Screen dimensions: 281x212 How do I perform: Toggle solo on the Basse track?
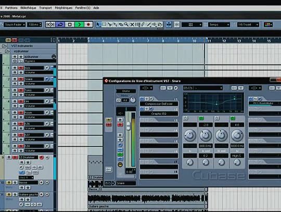click(15, 182)
